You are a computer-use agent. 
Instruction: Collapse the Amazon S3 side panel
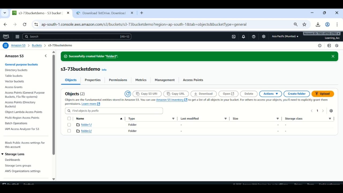(46, 56)
